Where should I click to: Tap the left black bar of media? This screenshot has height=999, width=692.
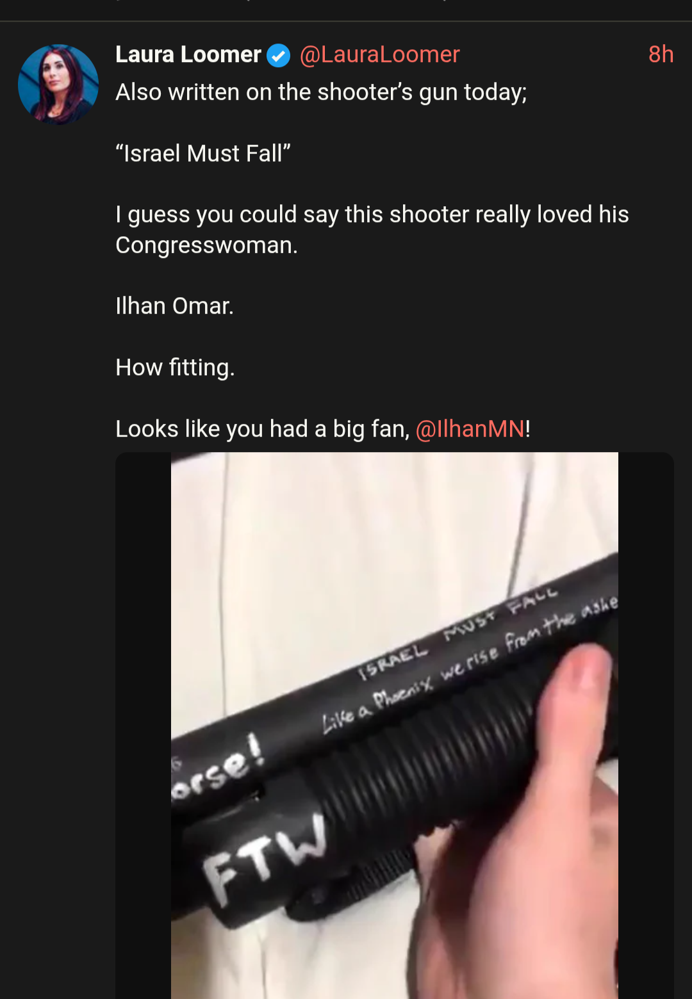143,726
